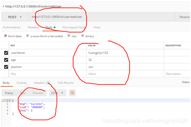Select the x-www-form-urlencoded radio button
Screen dimensions: 191x127
(27, 36)
